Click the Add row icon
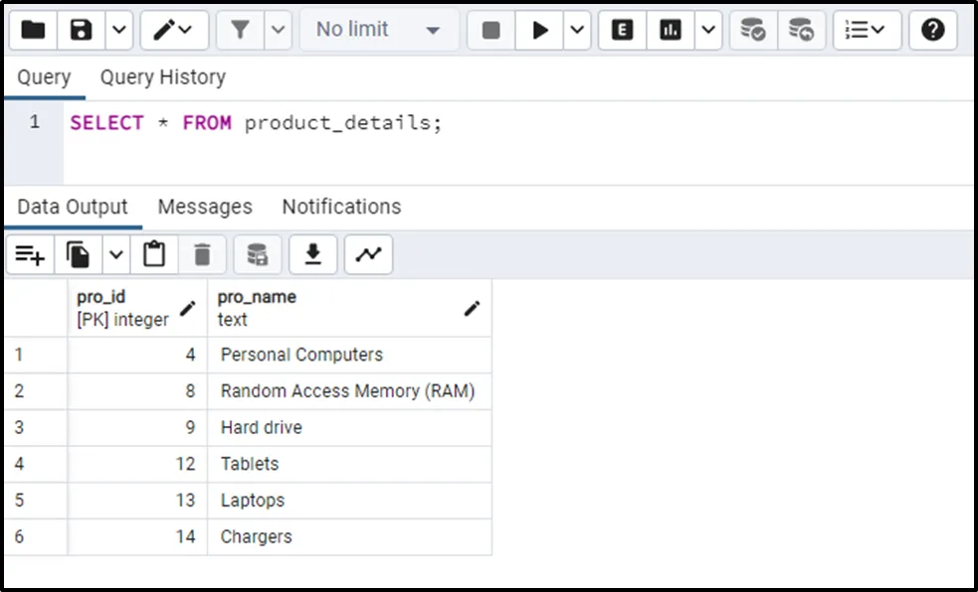Image resolution: width=978 pixels, height=592 pixels. coord(30,255)
